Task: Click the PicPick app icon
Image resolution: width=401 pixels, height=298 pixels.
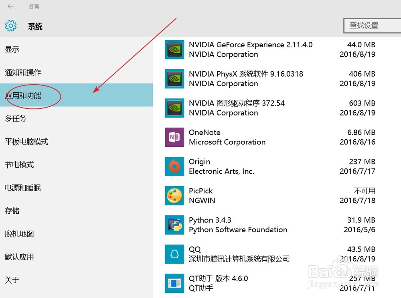Action: pyautogui.click(x=174, y=196)
